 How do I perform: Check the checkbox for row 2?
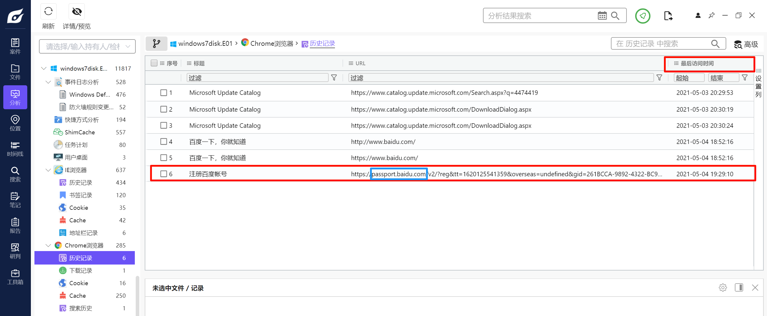click(164, 109)
